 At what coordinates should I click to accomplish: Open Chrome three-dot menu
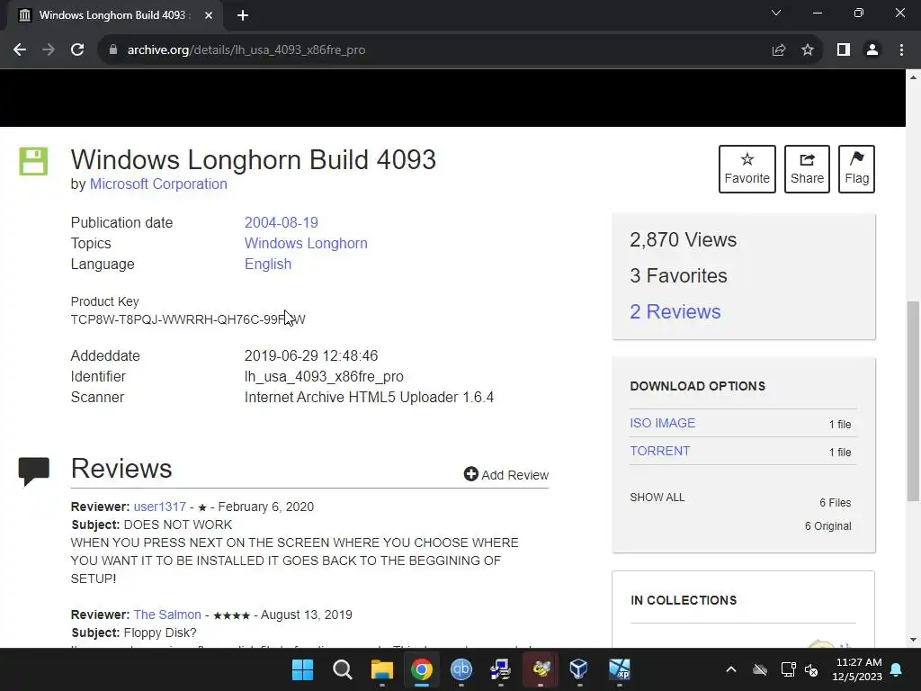click(901, 50)
